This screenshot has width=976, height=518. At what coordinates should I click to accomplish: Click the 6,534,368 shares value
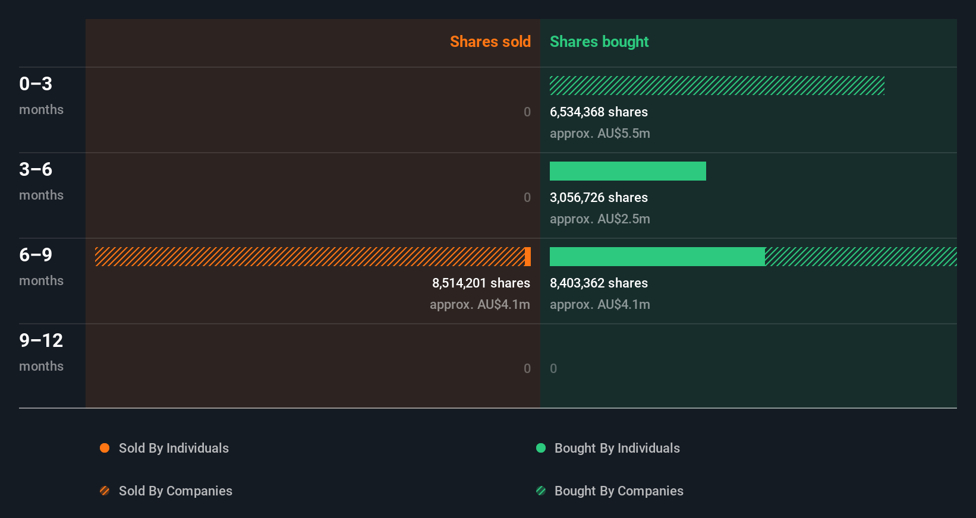[x=599, y=112]
